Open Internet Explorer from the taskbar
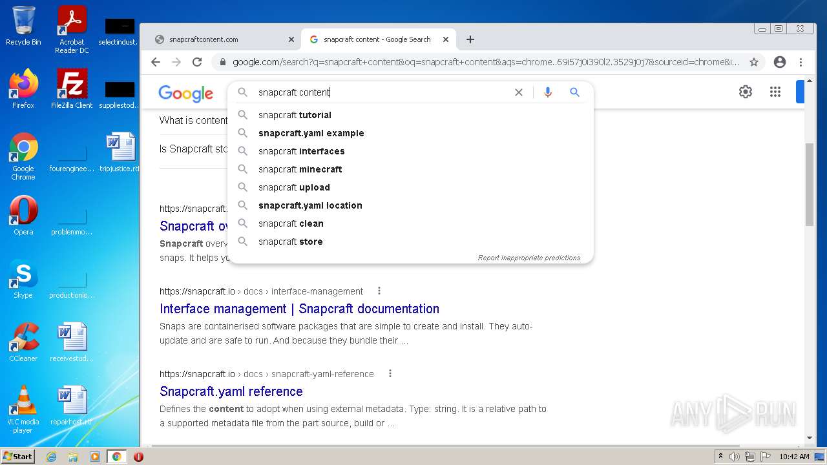 click(51, 457)
